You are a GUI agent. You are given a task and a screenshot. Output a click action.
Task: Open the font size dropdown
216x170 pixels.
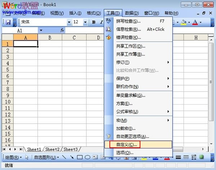coord(85,22)
